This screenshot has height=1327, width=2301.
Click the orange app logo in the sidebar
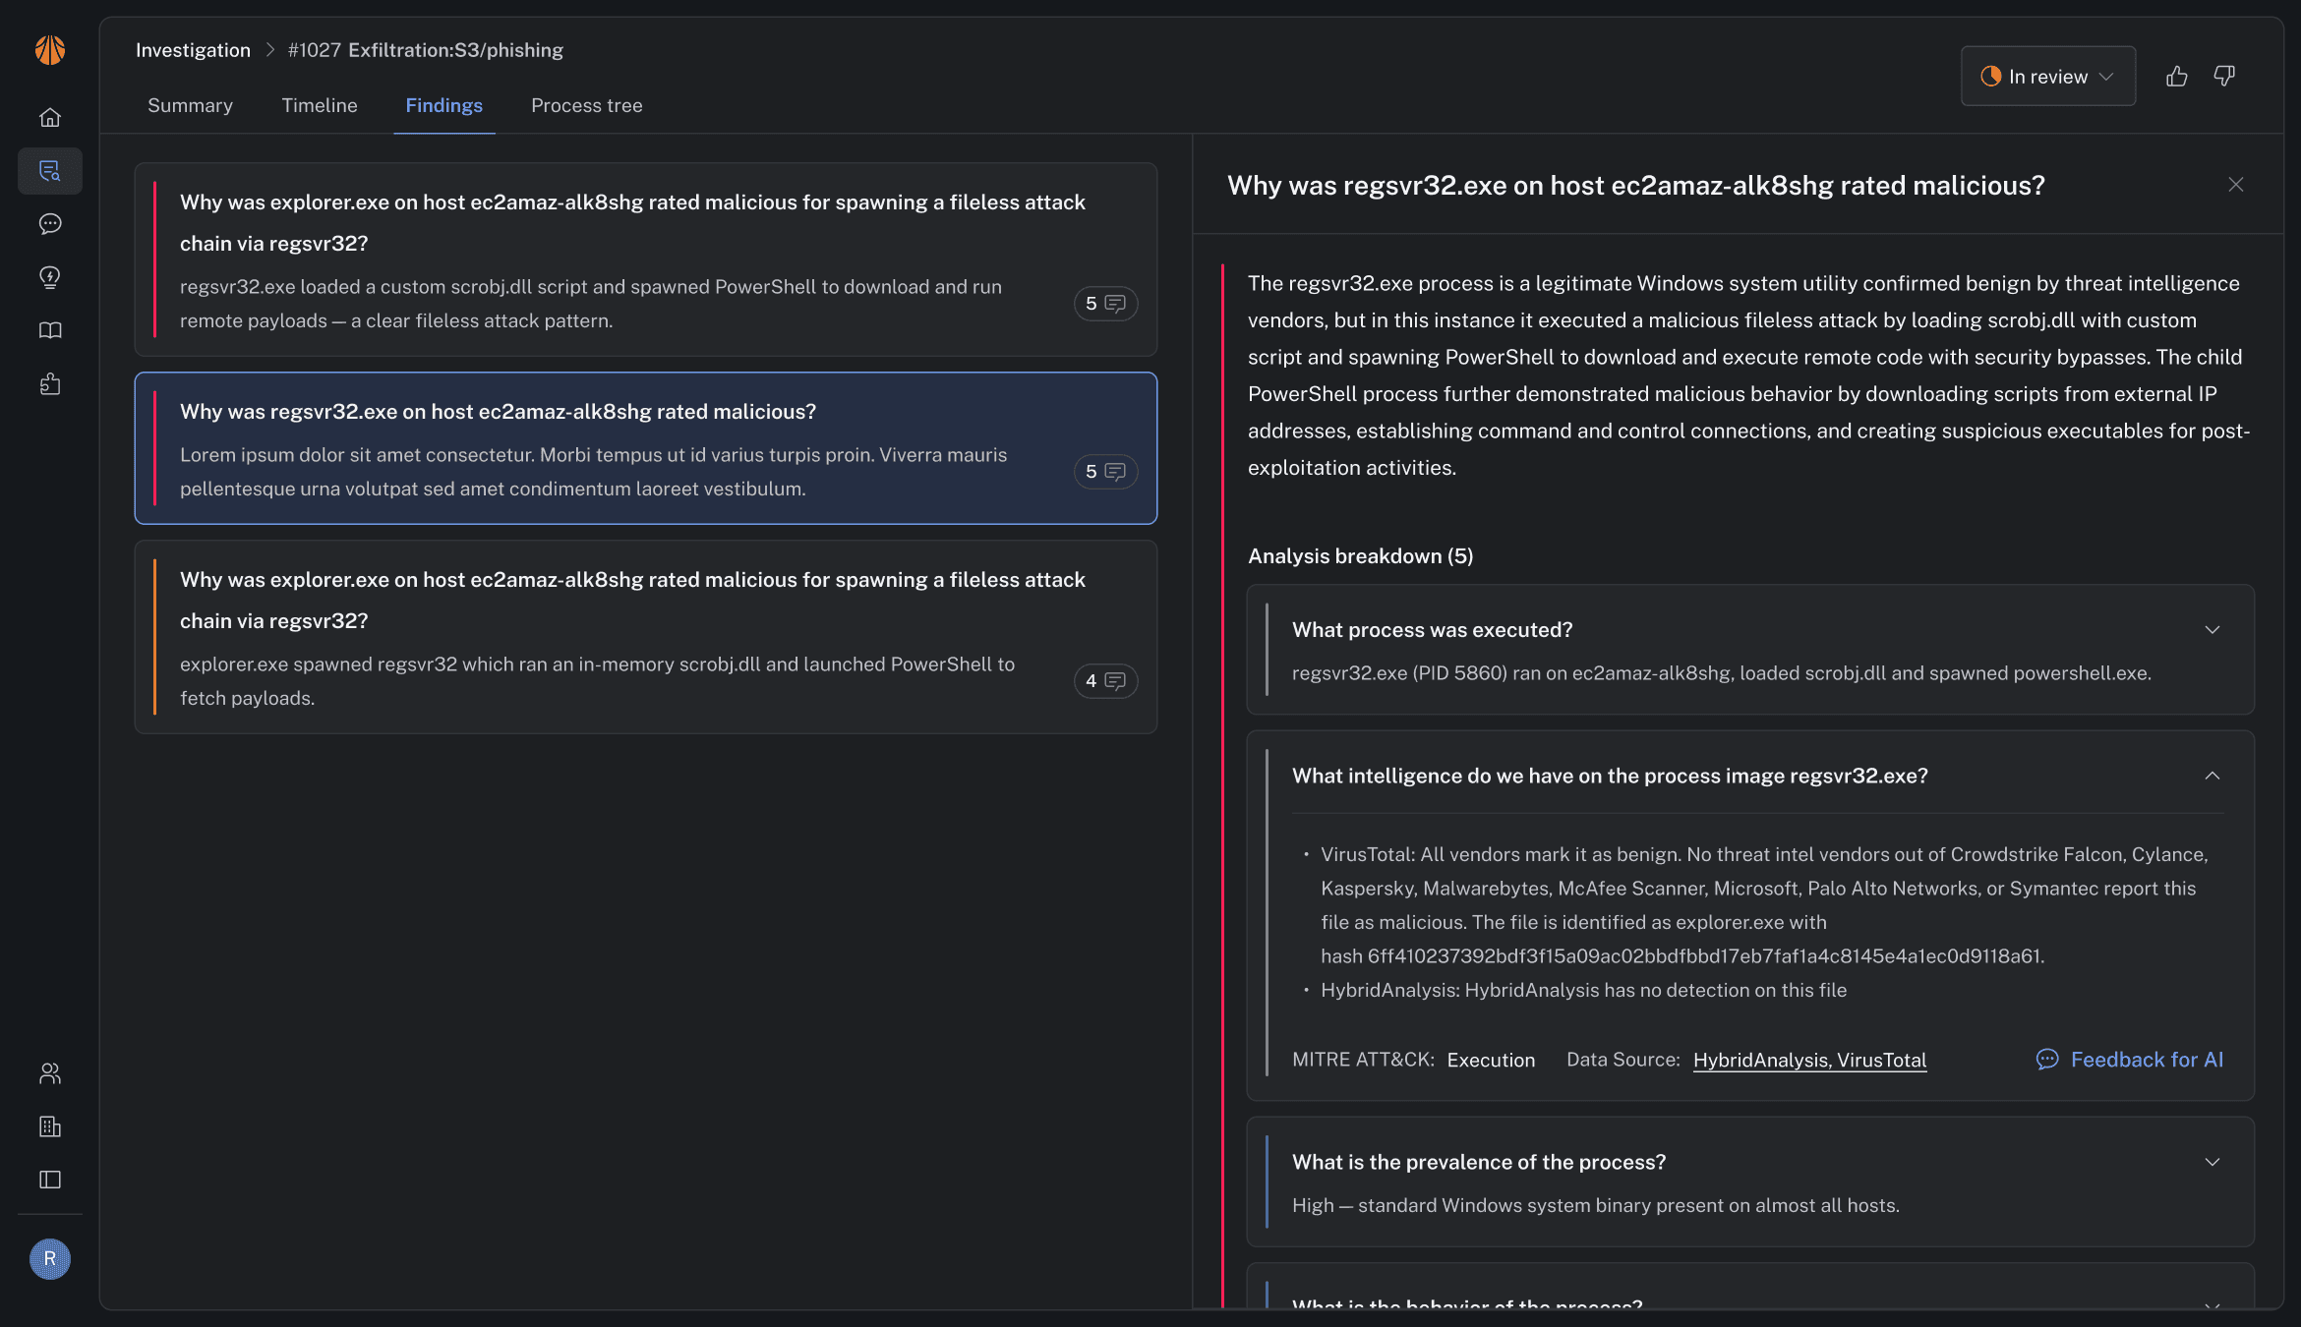tap(50, 49)
